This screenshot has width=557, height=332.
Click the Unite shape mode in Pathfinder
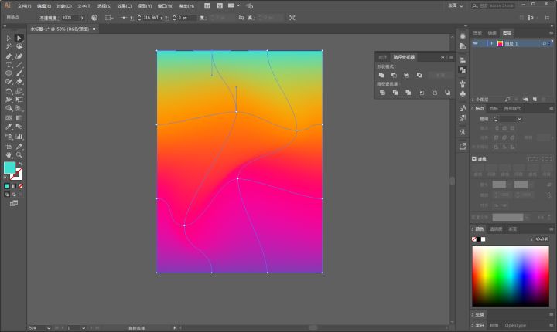(x=381, y=75)
